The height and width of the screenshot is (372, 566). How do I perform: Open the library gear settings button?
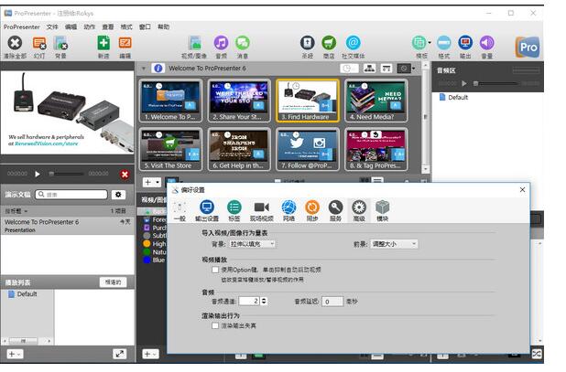tap(118, 195)
